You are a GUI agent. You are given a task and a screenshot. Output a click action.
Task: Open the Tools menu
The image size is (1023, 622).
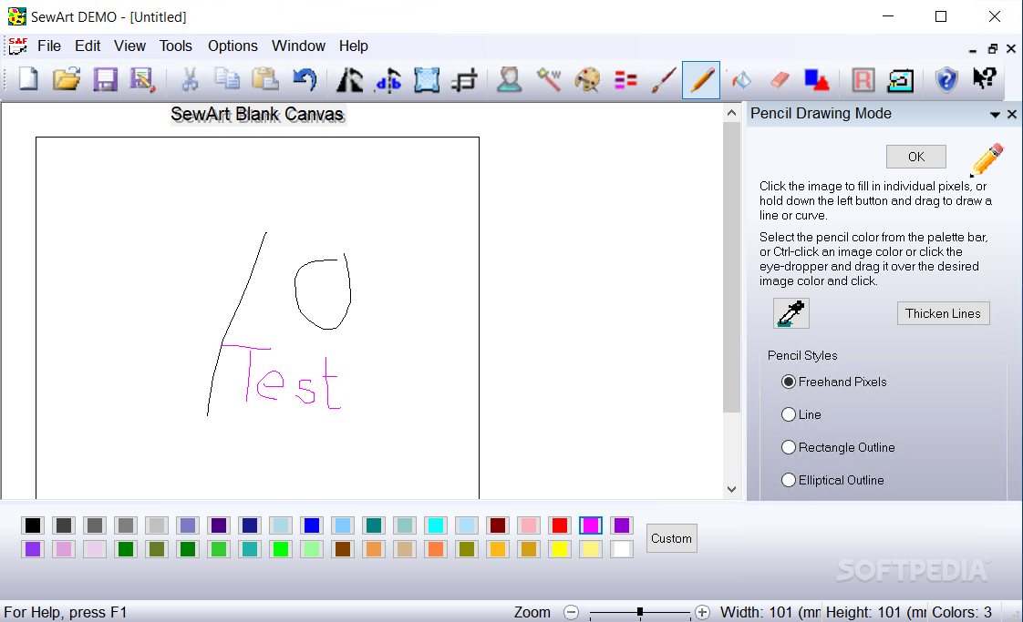pyautogui.click(x=175, y=46)
